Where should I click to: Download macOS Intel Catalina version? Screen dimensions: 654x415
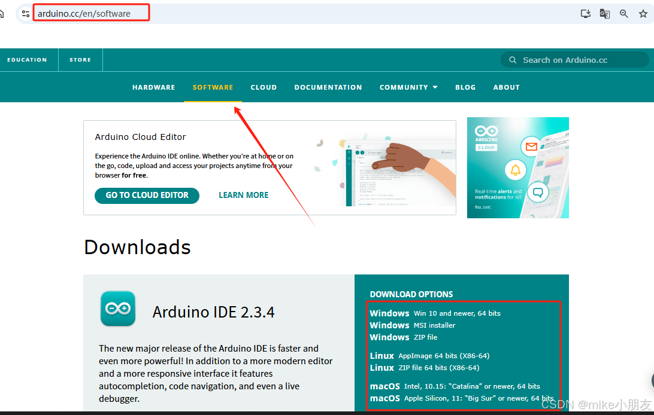[x=455, y=386]
